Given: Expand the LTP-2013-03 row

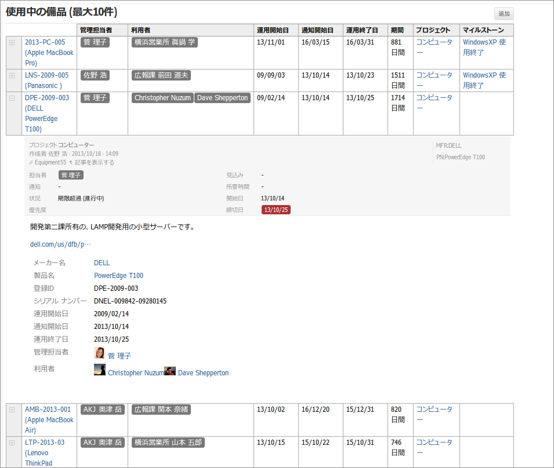Looking at the screenshot, I should (x=12, y=443).
